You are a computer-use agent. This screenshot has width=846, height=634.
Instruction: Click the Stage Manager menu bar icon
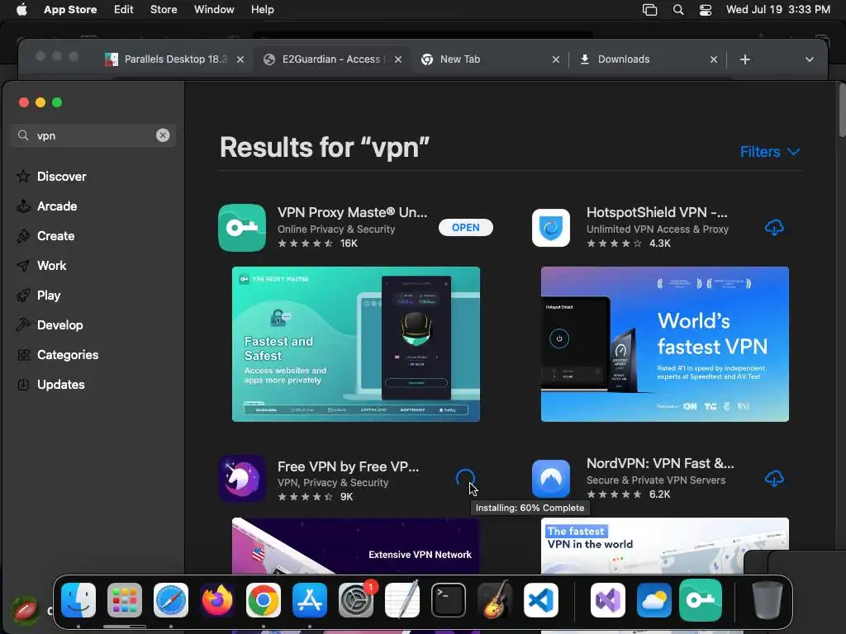(649, 10)
